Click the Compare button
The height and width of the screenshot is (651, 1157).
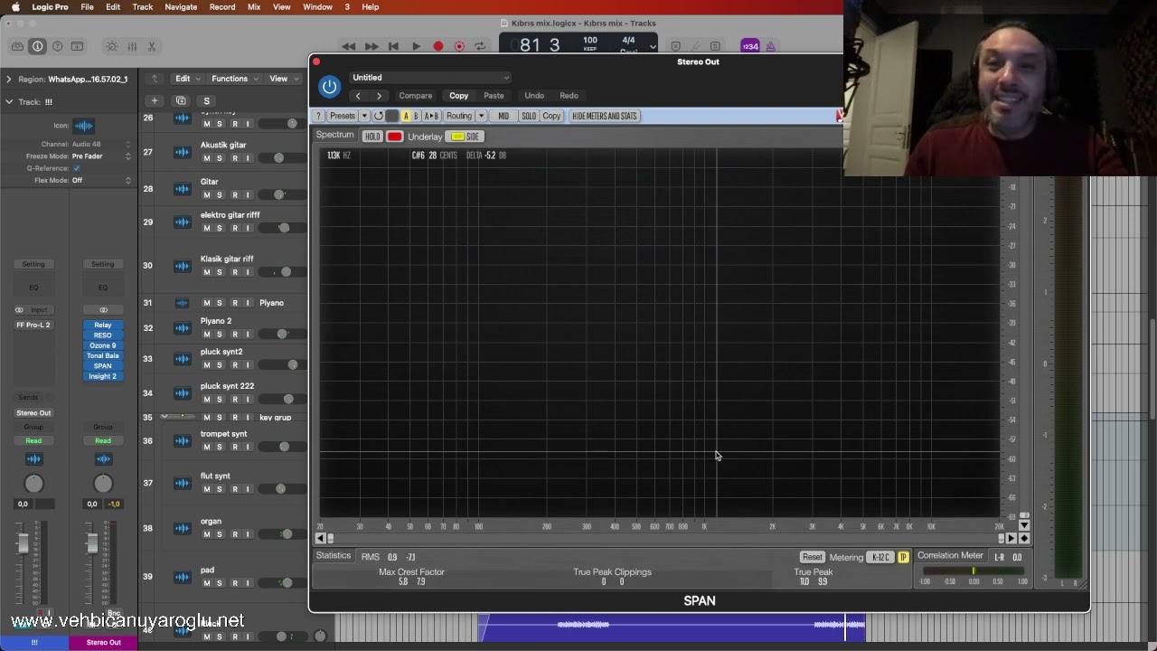(416, 96)
